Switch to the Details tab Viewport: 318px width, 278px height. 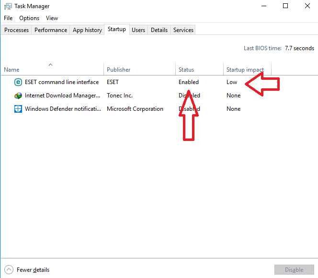pyautogui.click(x=159, y=30)
